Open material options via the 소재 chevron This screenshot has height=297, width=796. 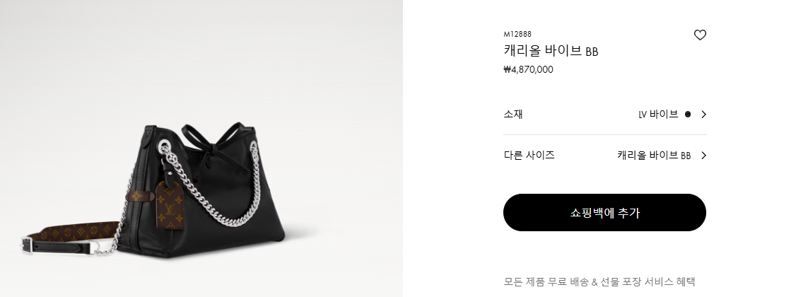(x=703, y=115)
